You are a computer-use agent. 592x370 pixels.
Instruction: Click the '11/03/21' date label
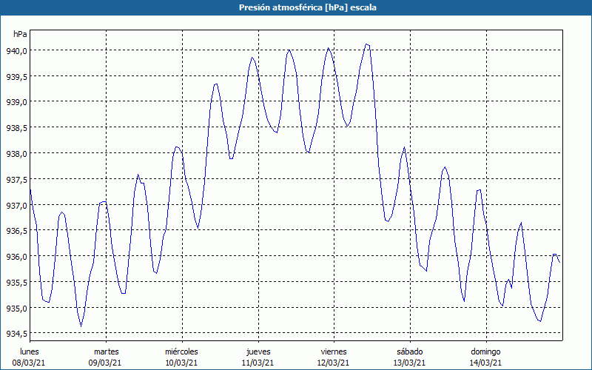pos(258,363)
